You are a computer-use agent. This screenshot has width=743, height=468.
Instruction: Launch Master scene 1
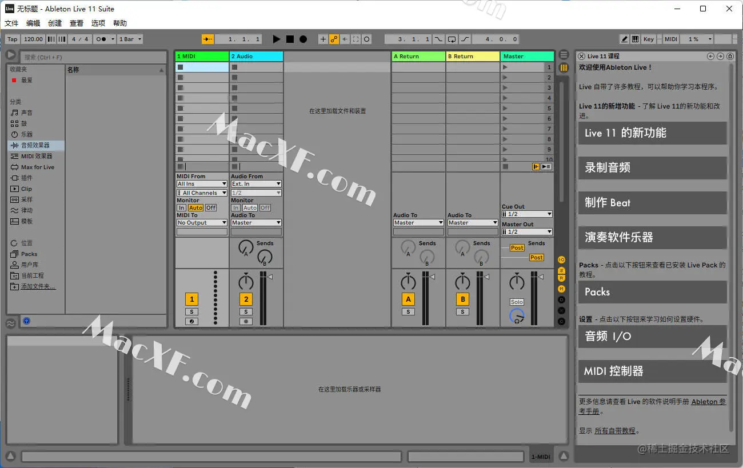click(505, 67)
